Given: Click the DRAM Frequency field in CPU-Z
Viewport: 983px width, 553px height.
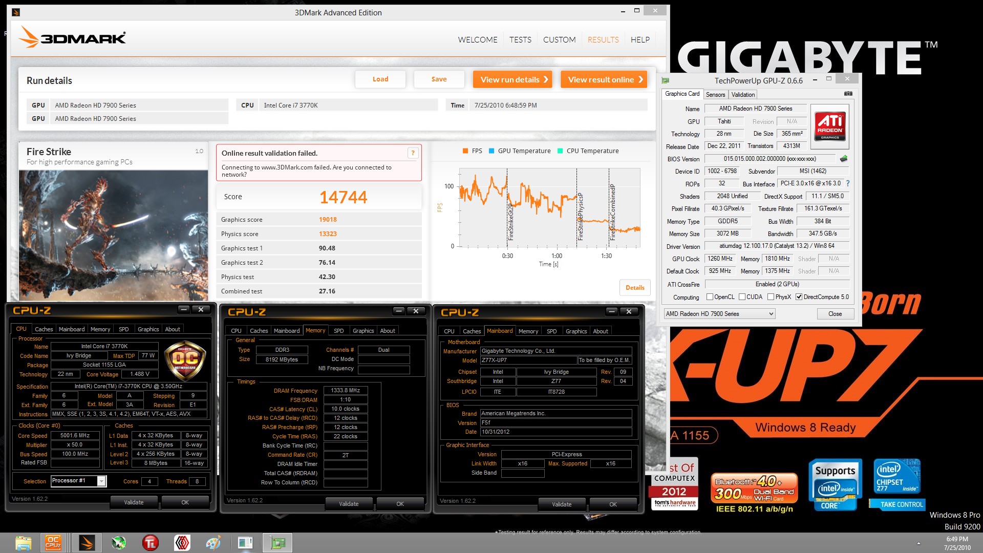Looking at the screenshot, I should 346,391.
